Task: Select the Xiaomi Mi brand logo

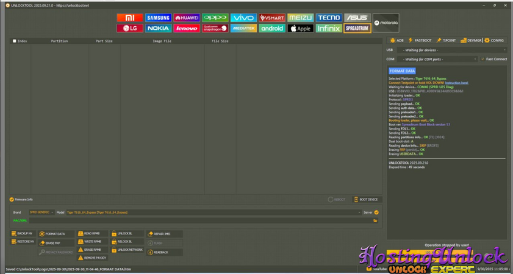Action: coord(129,18)
